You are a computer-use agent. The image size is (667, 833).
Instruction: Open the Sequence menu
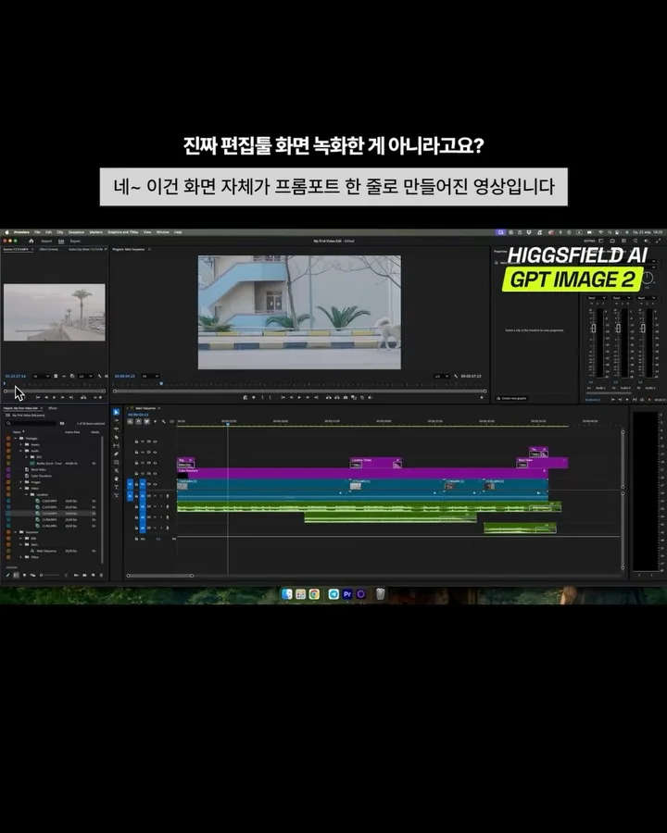click(76, 232)
